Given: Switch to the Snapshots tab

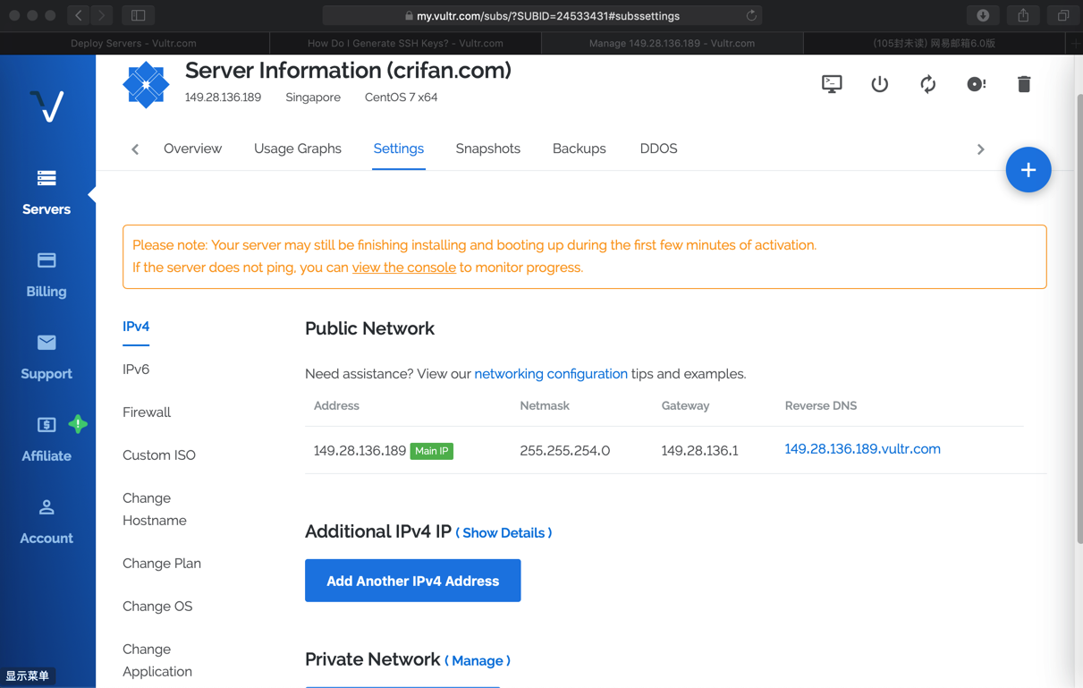Looking at the screenshot, I should tap(487, 149).
